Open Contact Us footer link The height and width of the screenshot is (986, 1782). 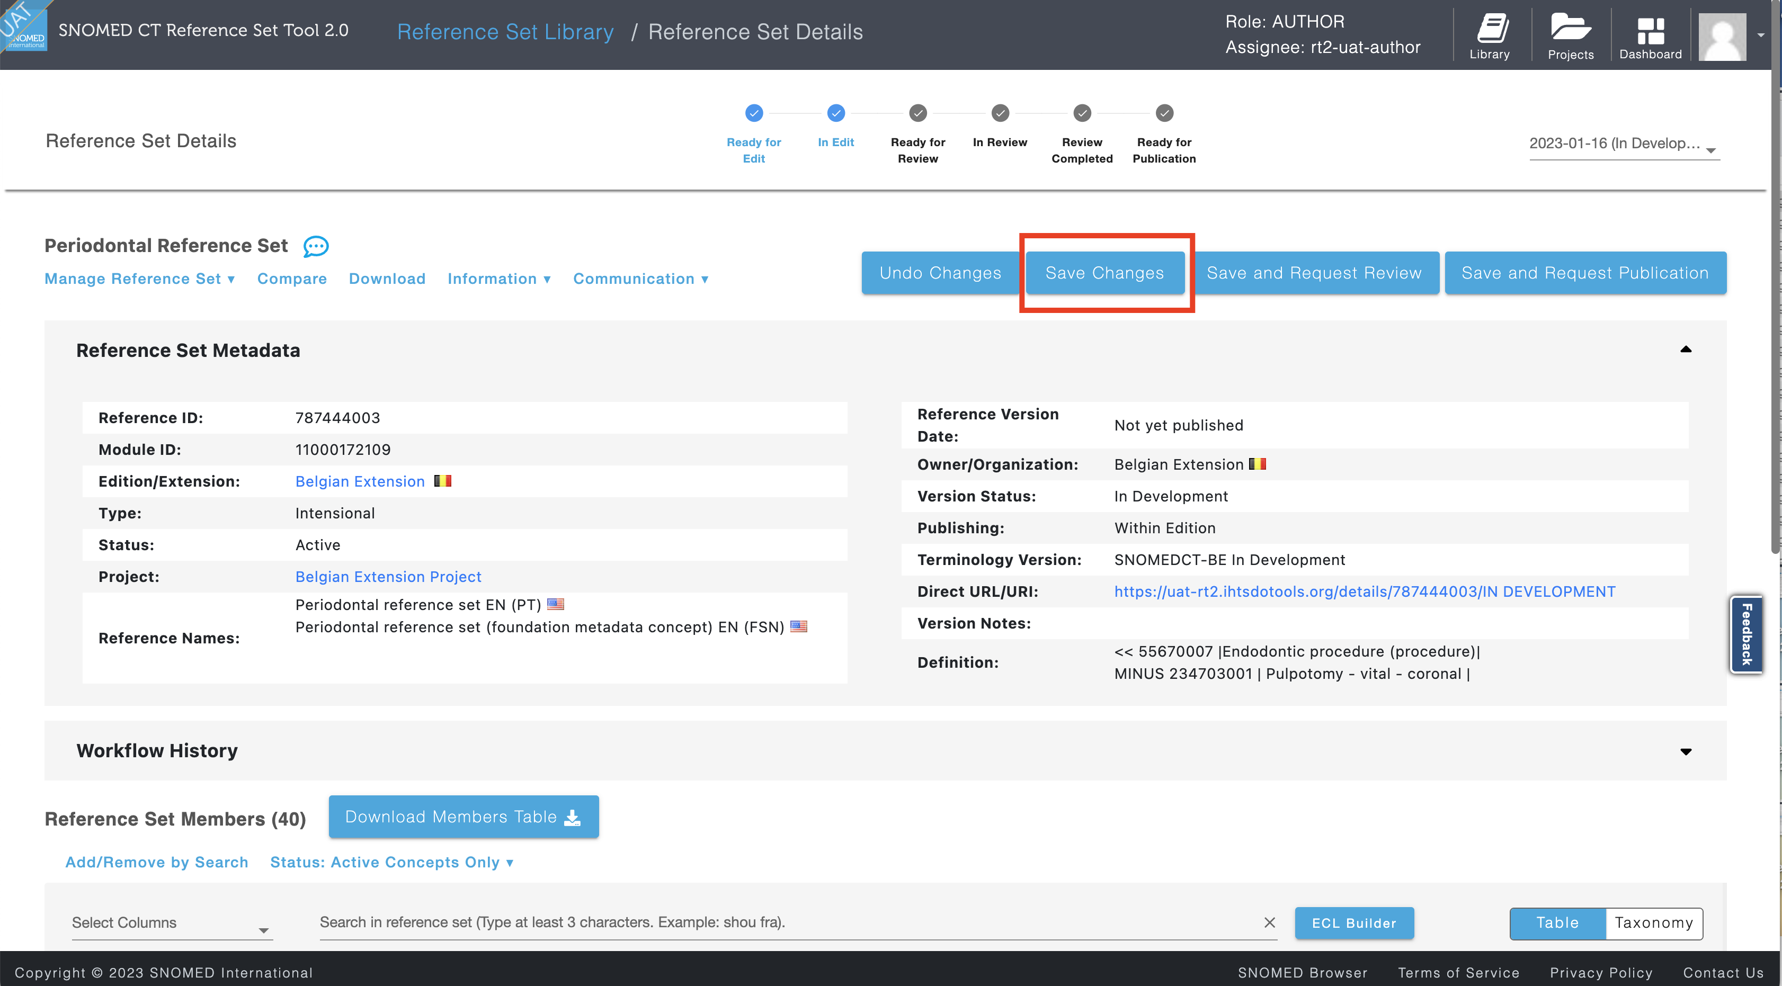coord(1723,973)
